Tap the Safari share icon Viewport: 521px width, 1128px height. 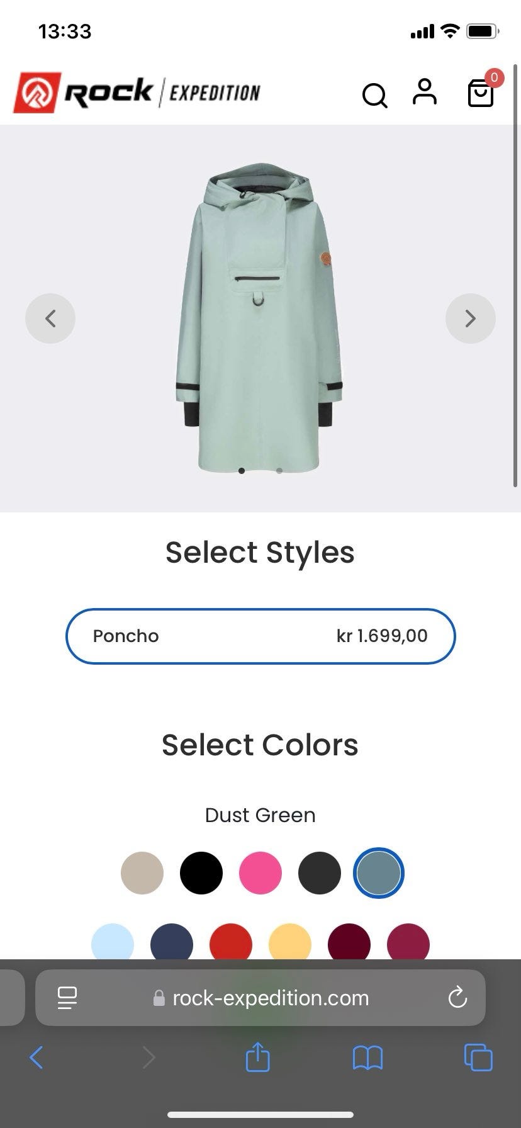[x=257, y=1057]
